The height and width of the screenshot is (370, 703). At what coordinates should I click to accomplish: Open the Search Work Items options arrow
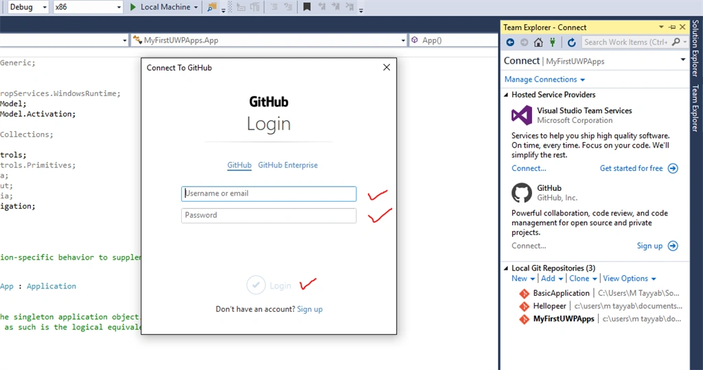(x=685, y=42)
